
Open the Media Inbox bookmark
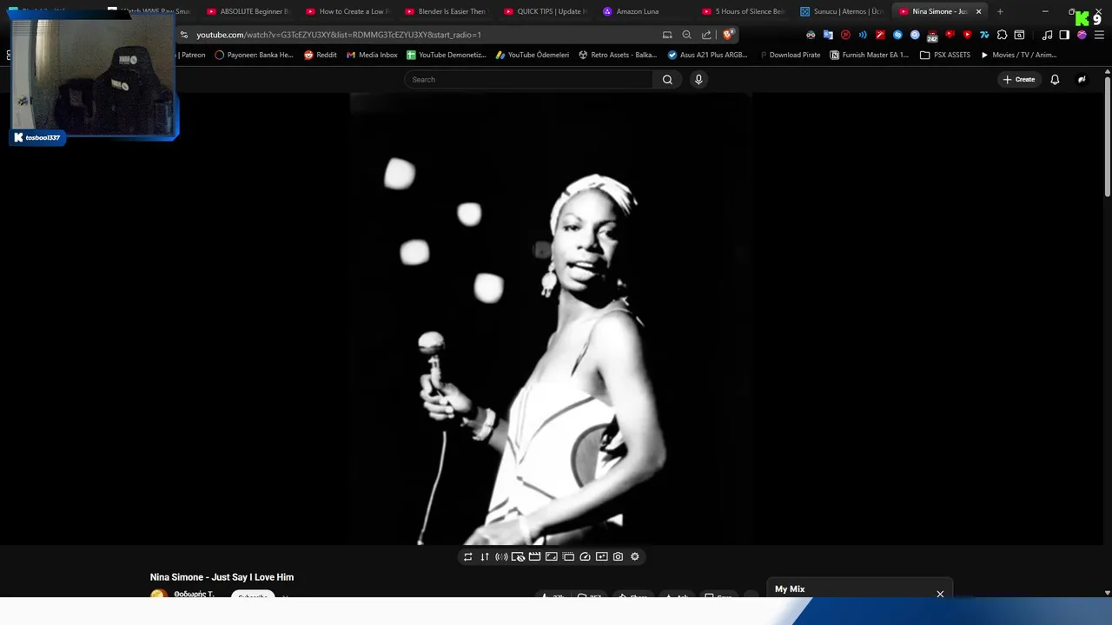pyautogui.click(x=372, y=55)
